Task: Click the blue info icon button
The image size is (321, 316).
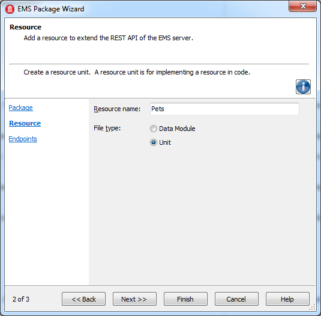Action: [303, 87]
